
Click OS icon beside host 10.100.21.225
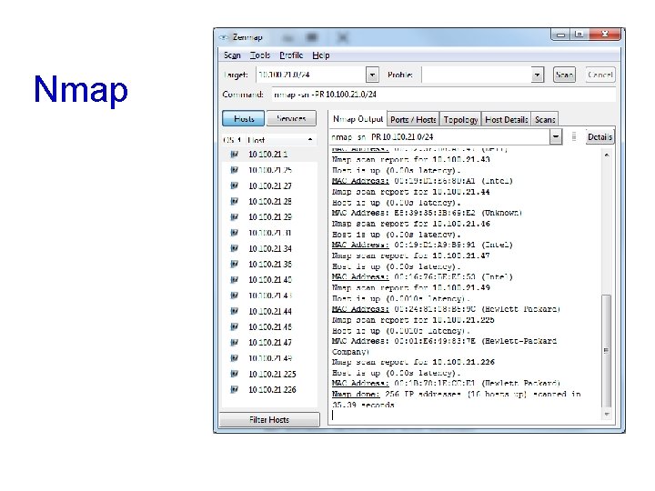coord(235,374)
